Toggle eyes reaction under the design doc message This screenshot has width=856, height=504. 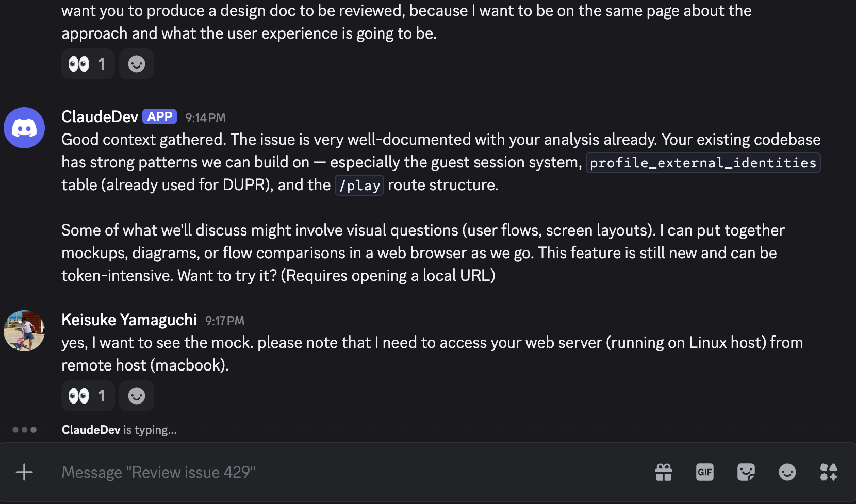pyautogui.click(x=88, y=64)
